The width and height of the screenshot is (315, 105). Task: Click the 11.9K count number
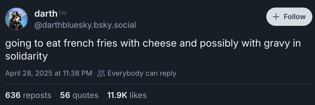[x=117, y=95]
